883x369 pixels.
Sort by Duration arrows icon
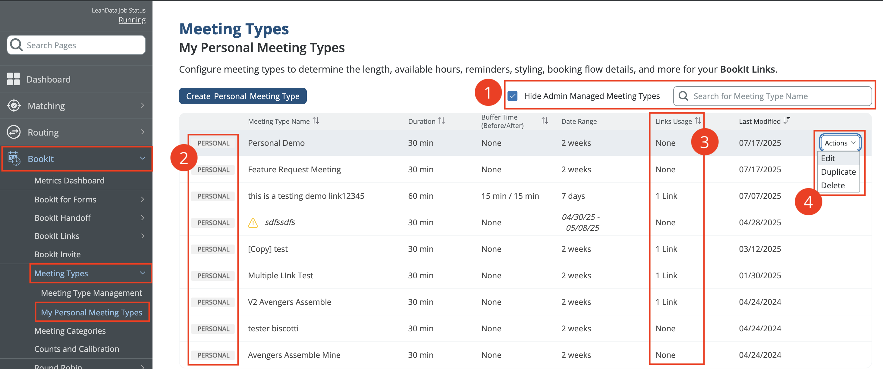(x=441, y=121)
